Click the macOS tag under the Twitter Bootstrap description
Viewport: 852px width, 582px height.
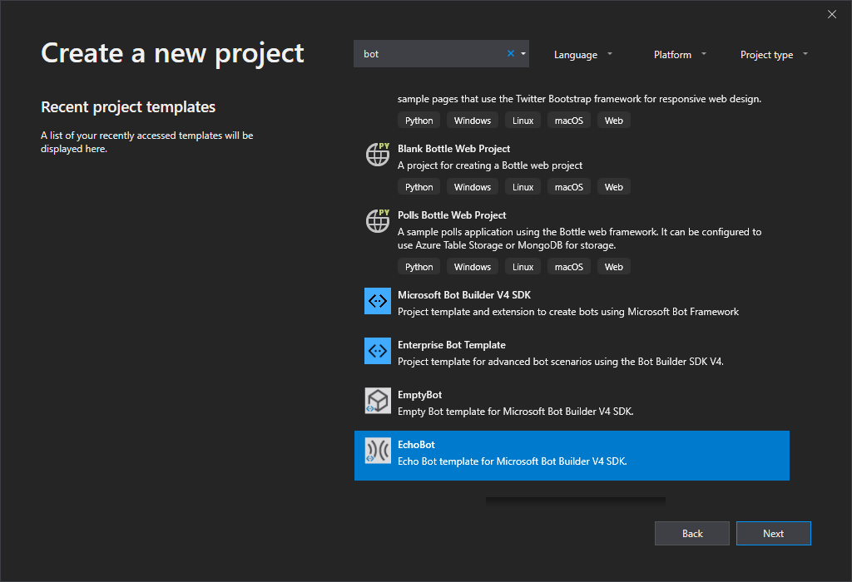(x=569, y=121)
